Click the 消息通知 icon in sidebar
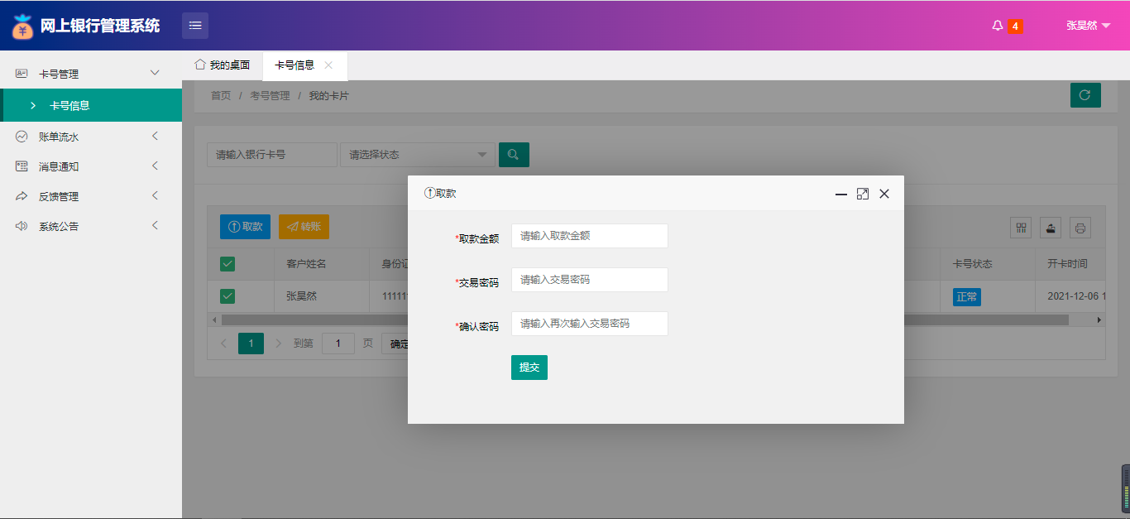Screen dimensions: 1130x519 [x=22, y=166]
